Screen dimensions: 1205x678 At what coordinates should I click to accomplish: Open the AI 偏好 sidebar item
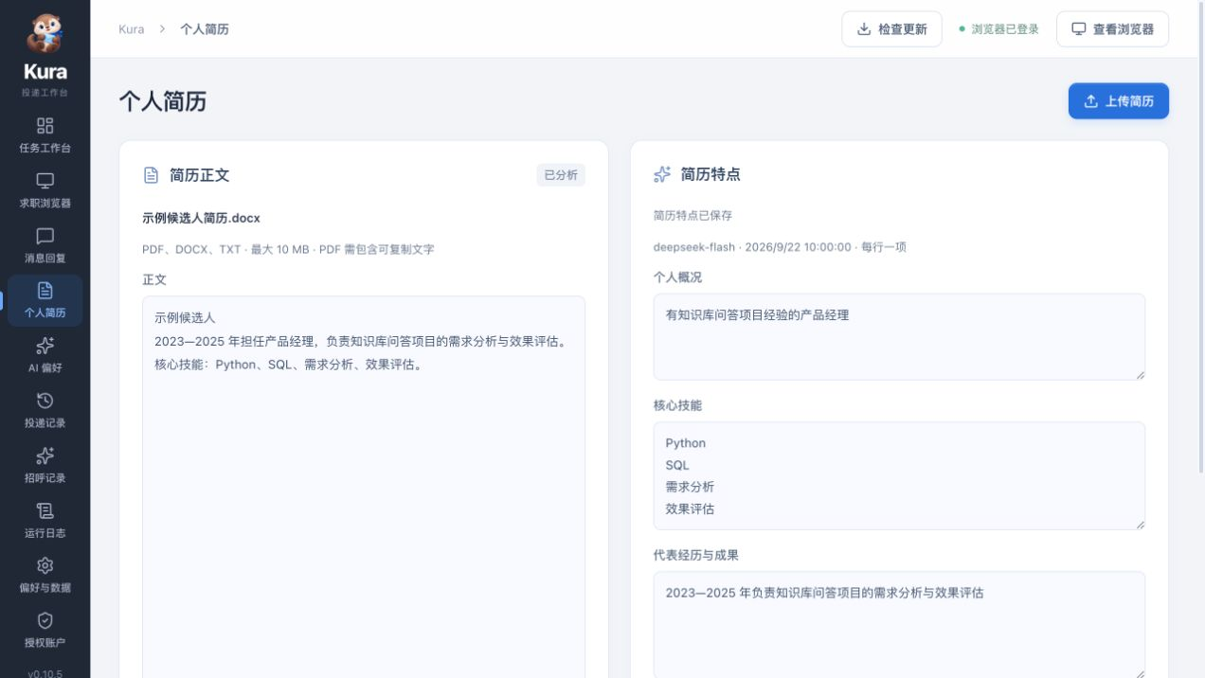pyautogui.click(x=45, y=355)
